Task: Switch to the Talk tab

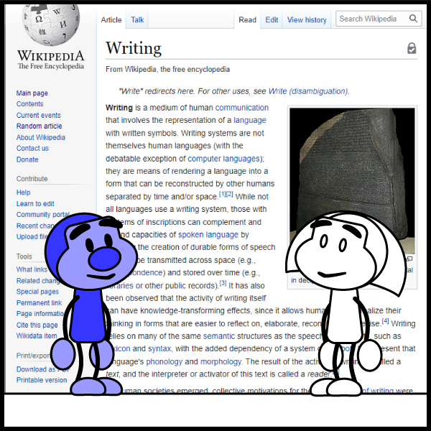Action: point(137,20)
